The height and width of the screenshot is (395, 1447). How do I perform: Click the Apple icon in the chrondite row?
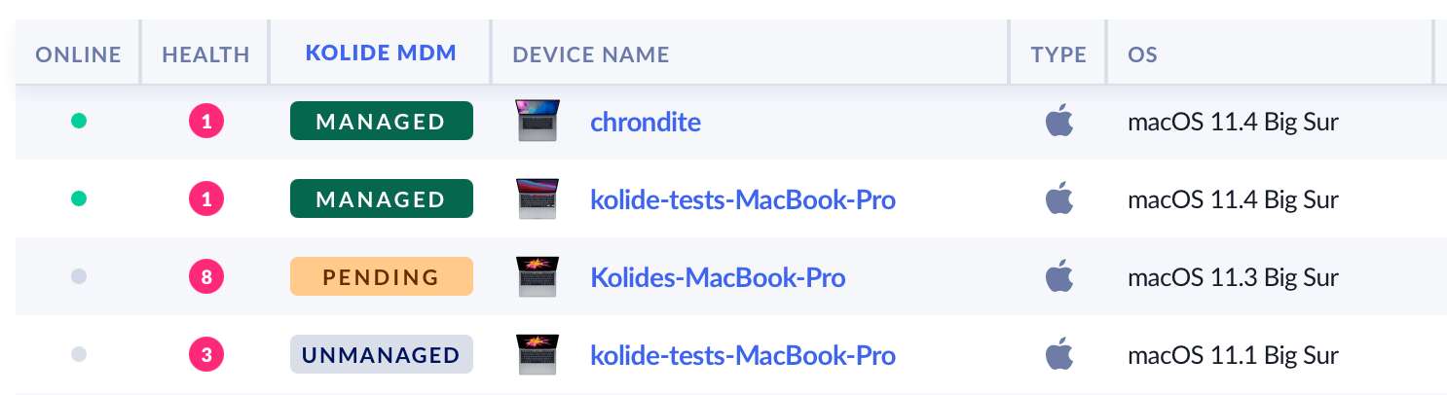click(x=1058, y=122)
